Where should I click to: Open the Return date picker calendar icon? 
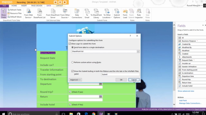pyautogui.click(x=100, y=96)
